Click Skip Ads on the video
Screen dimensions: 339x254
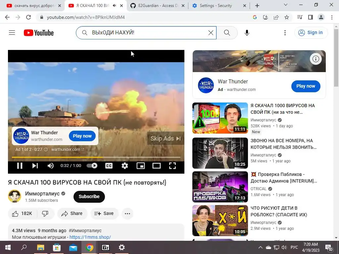[166, 139]
